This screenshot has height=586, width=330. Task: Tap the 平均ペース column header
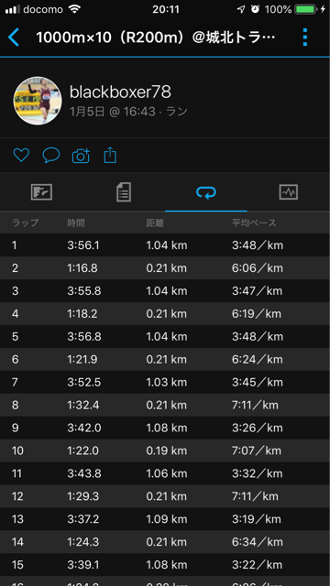[x=254, y=223]
